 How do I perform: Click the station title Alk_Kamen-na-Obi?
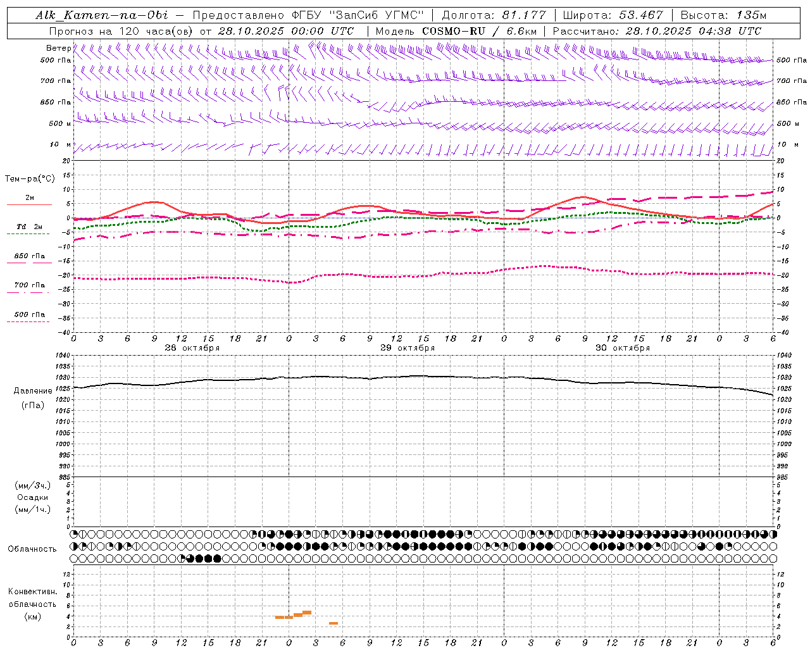coord(102,15)
